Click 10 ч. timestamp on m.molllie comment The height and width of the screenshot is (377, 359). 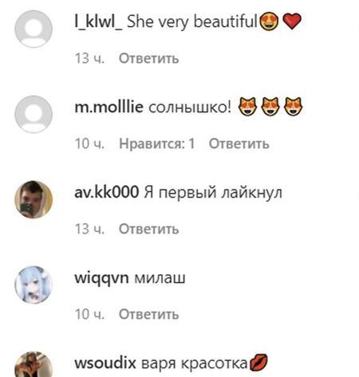89,143
